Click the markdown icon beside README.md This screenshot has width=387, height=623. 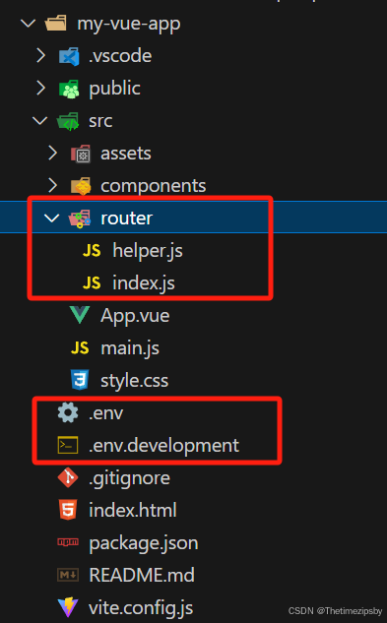click(x=68, y=575)
